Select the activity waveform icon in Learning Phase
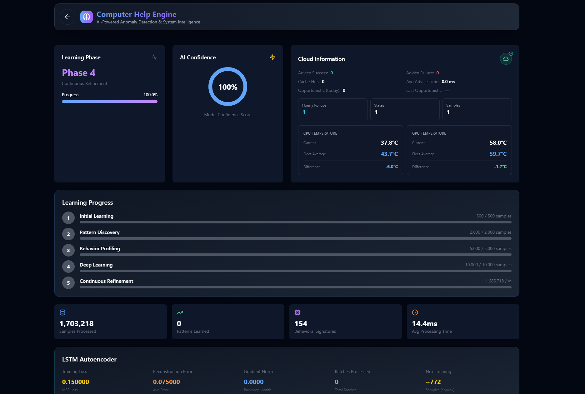This screenshot has width=585, height=394. (x=154, y=57)
